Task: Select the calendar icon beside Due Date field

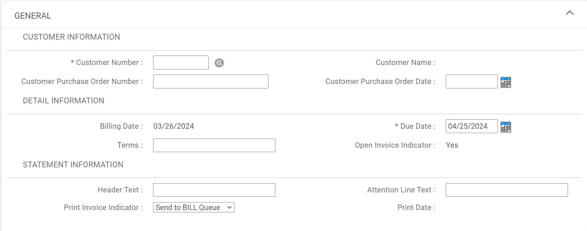Action: 506,126
